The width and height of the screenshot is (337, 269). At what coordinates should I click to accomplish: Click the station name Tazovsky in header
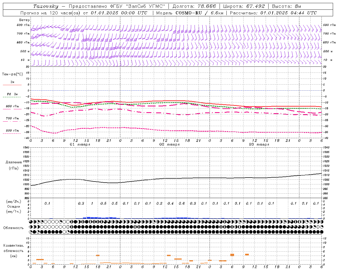pos(46,6)
